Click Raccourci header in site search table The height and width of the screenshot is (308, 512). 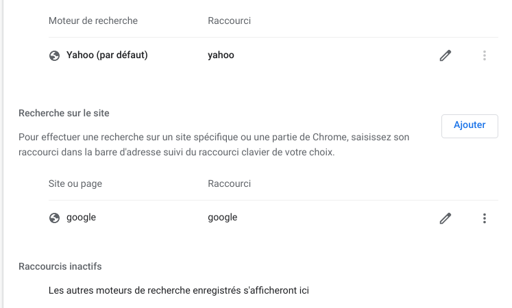coord(229,183)
